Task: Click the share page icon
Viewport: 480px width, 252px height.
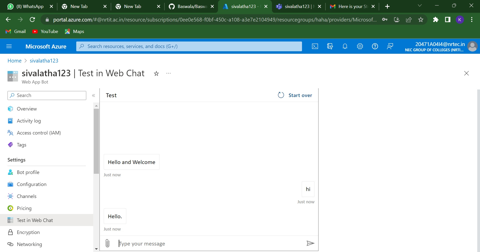Action: click(409, 19)
